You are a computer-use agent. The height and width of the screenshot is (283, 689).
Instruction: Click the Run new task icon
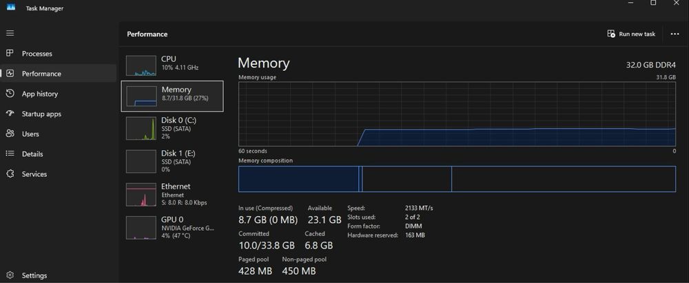[610, 34]
